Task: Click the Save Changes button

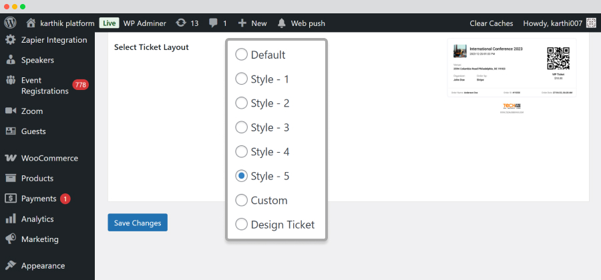Action: [138, 223]
